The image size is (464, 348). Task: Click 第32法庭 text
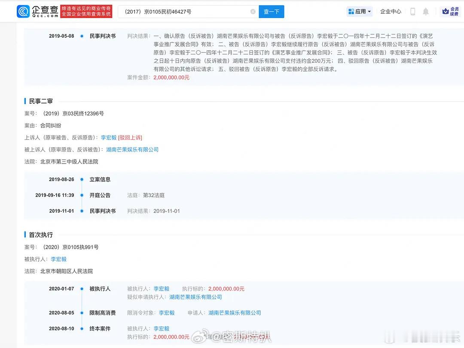tap(154, 195)
